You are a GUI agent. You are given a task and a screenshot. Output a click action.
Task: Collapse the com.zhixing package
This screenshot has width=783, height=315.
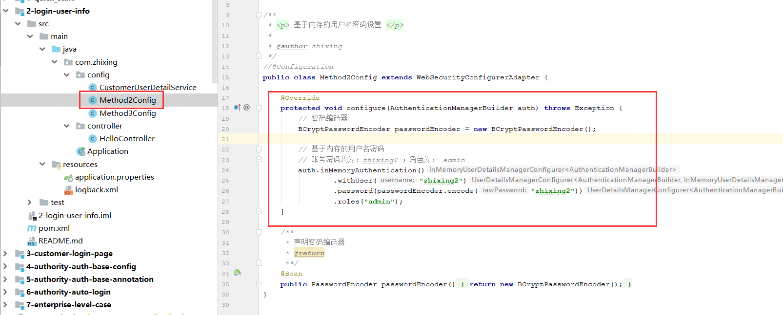(55, 62)
